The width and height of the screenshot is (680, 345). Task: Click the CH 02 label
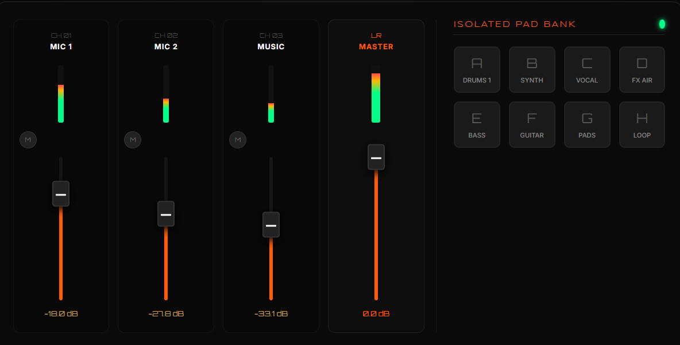pos(166,36)
